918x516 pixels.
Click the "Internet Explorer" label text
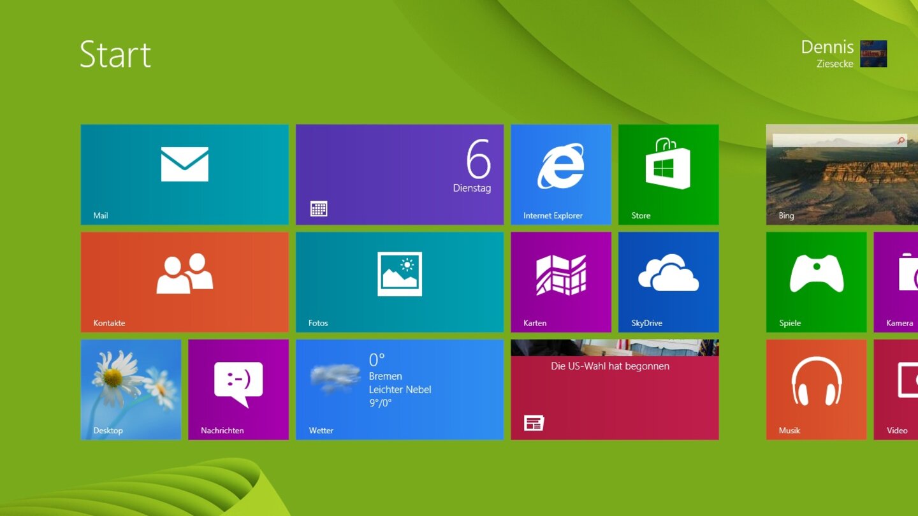point(553,215)
